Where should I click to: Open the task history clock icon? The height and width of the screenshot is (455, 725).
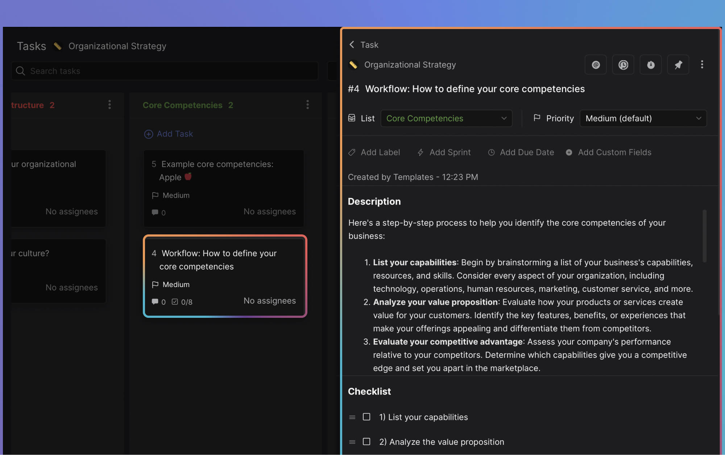tap(623, 65)
